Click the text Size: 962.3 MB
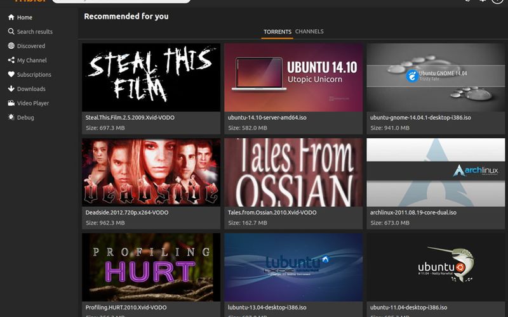508x317 pixels. [x=105, y=223]
